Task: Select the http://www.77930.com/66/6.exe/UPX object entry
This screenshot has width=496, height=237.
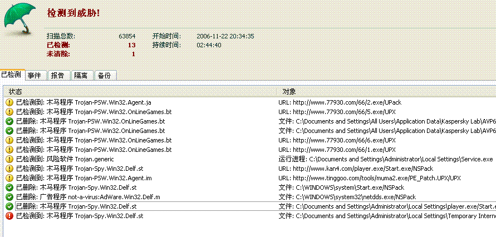Action: [x=337, y=140]
